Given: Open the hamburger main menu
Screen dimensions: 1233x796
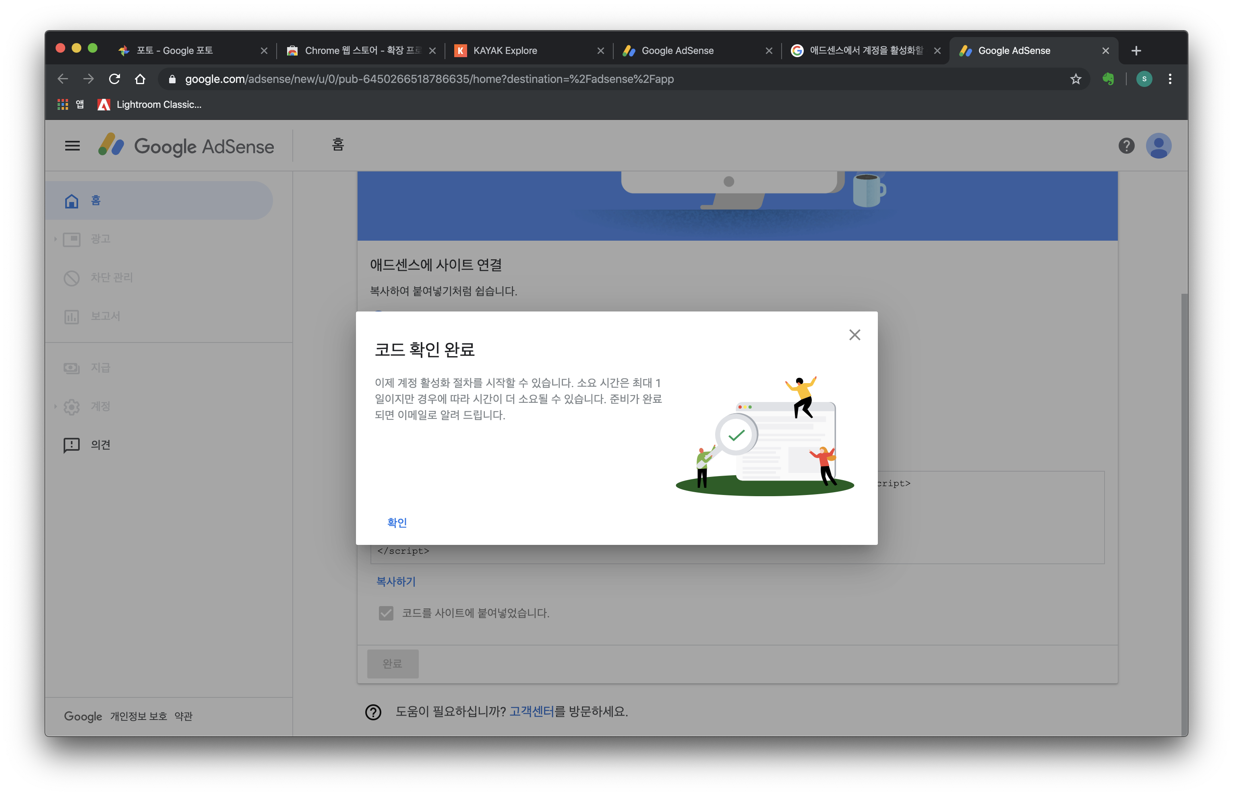Looking at the screenshot, I should point(72,146).
